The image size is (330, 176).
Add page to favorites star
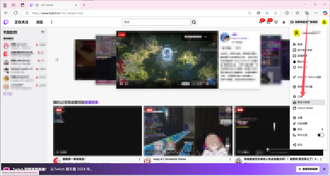point(276,13)
